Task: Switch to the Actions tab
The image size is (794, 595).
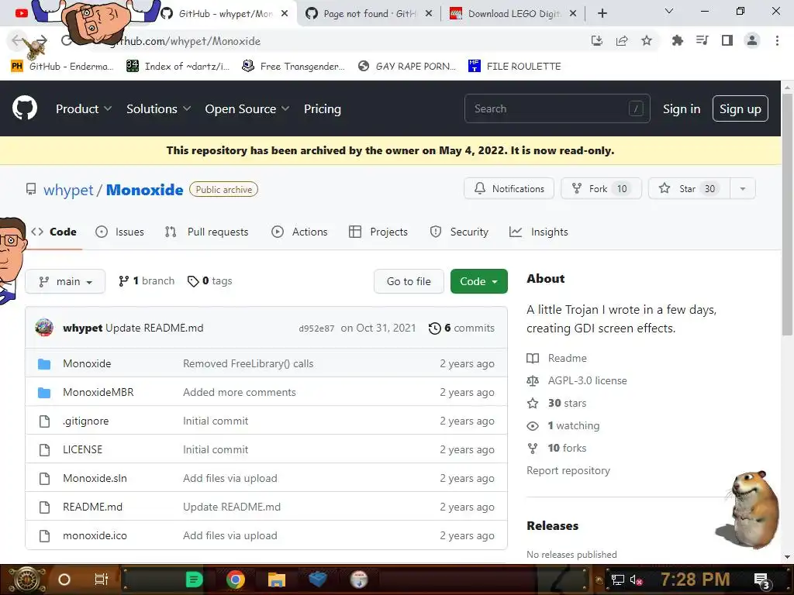Action: 300,232
